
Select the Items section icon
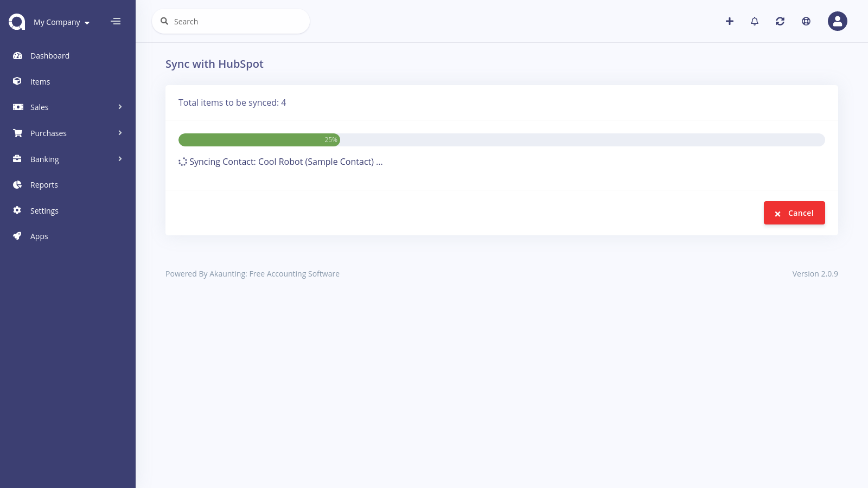[x=18, y=81]
